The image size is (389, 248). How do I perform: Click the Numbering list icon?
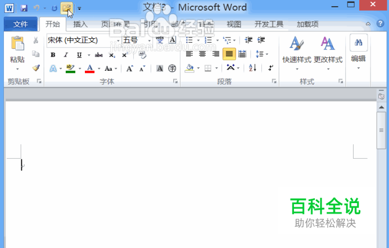click(x=208, y=40)
